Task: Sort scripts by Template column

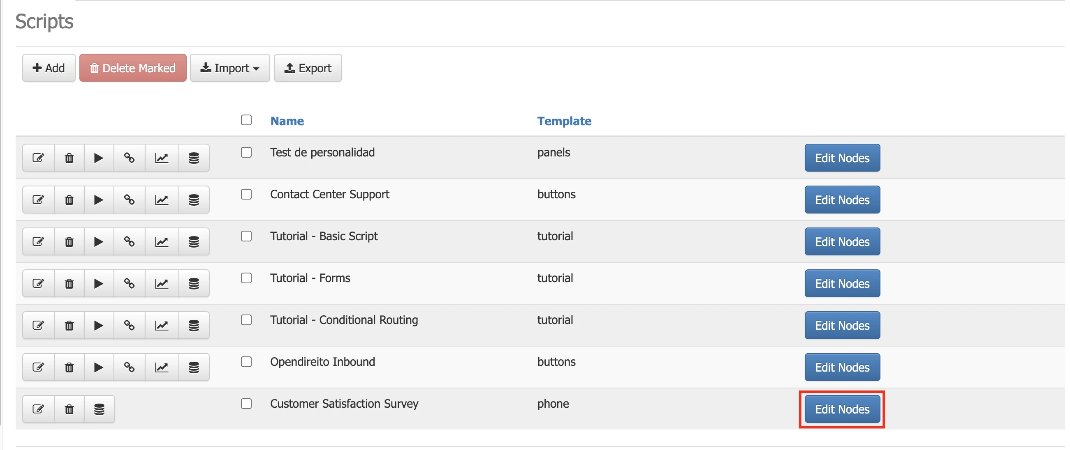Action: pyautogui.click(x=564, y=121)
